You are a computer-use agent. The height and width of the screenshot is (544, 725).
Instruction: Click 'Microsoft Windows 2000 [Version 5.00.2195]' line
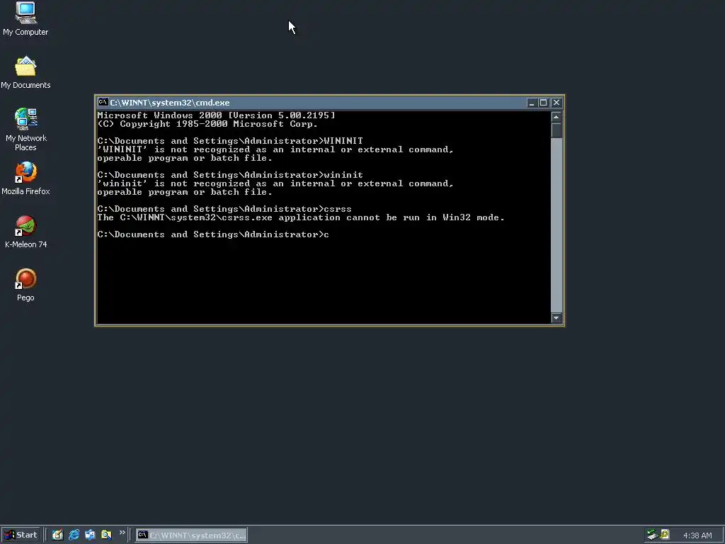click(x=216, y=115)
